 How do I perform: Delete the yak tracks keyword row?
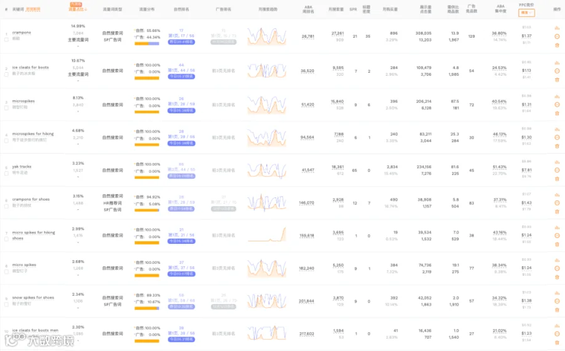point(557,179)
